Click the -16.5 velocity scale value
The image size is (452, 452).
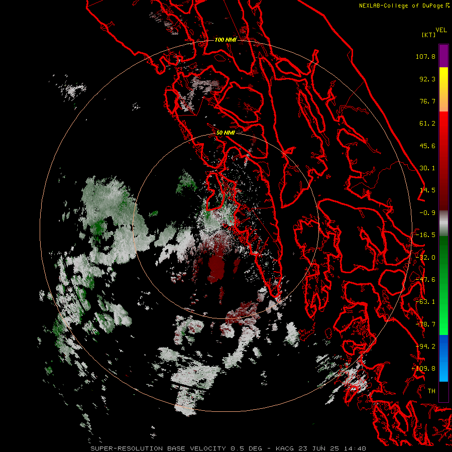425,235
